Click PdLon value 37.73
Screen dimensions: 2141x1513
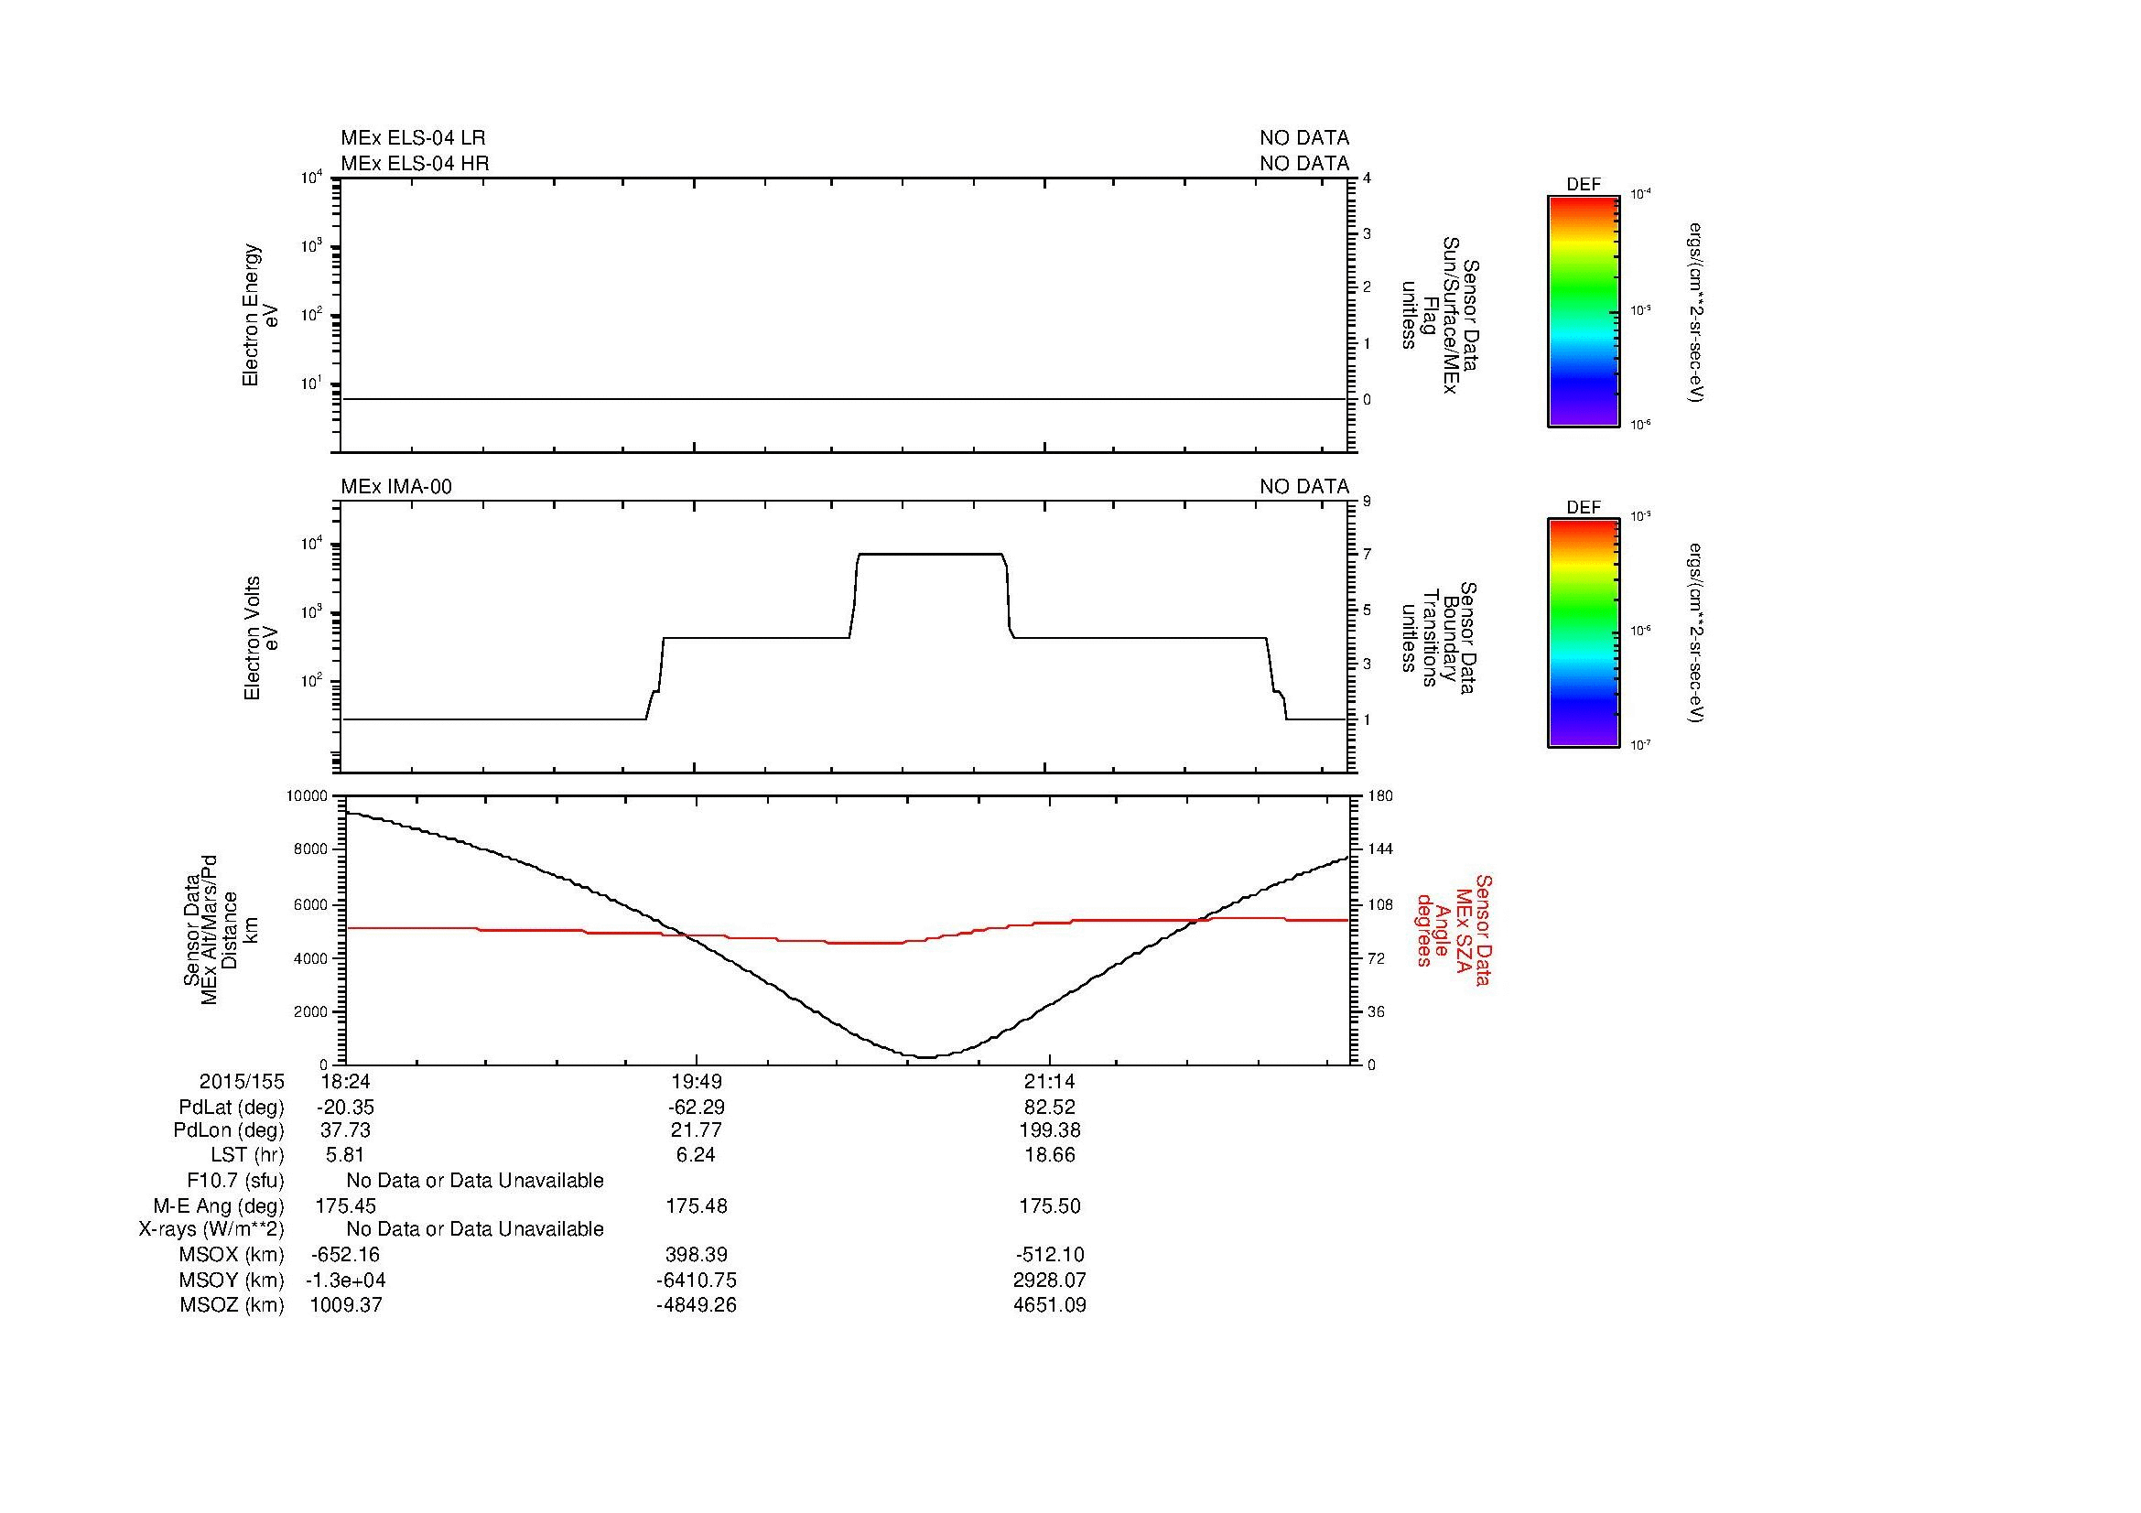click(x=345, y=1129)
